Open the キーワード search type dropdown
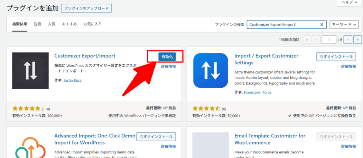The width and height of the screenshot is (363, 158). 344,24
